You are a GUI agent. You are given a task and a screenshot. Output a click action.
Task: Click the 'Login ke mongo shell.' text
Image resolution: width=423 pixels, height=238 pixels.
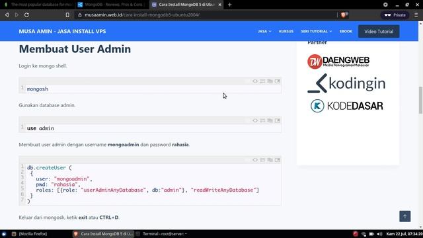[x=43, y=66]
